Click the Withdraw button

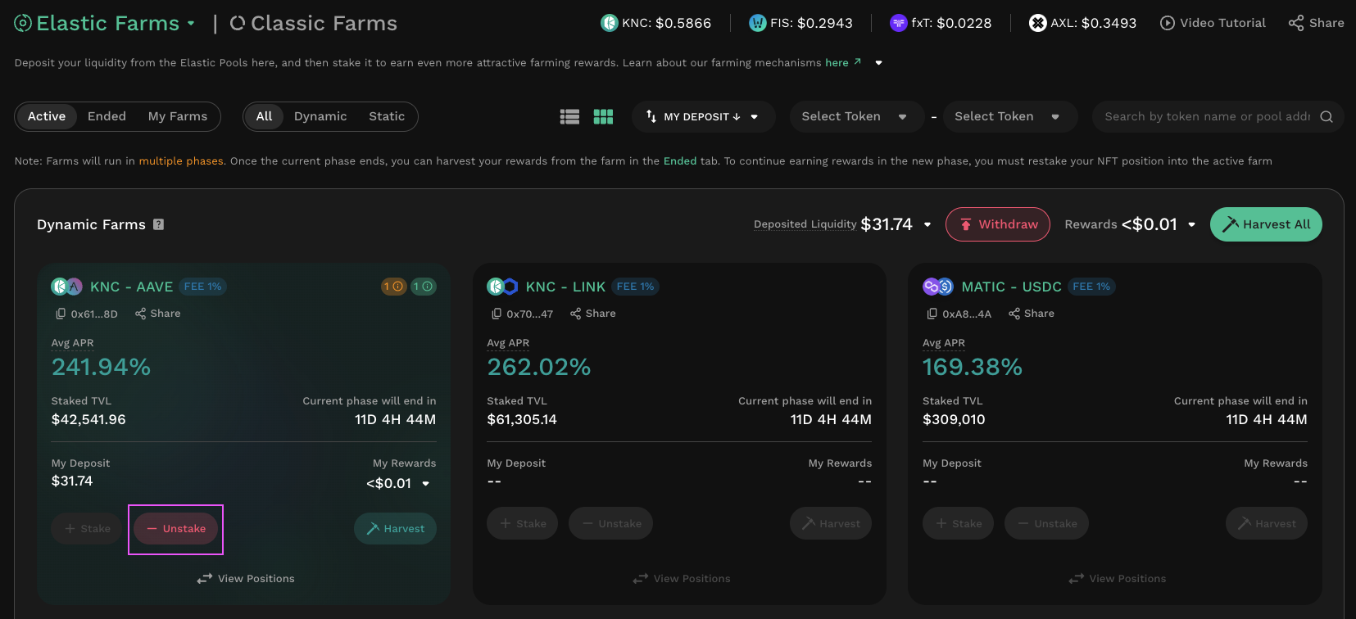point(998,224)
